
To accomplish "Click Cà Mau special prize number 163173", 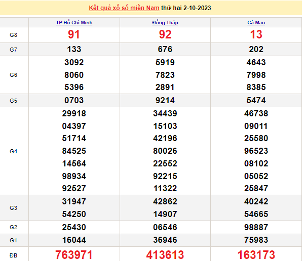I will [x=256, y=254].
